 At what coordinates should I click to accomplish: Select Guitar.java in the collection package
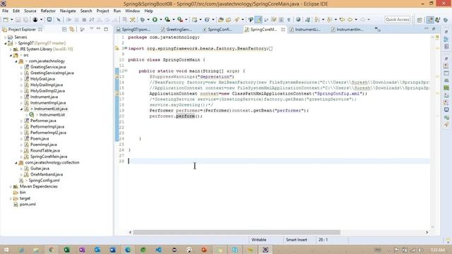[40, 169]
